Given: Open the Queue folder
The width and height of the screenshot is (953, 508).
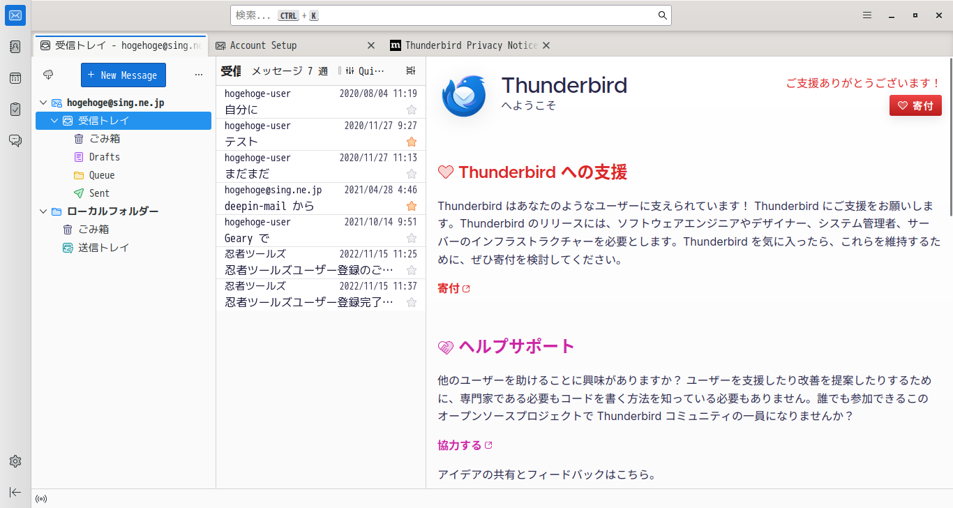Looking at the screenshot, I should point(123,175).
